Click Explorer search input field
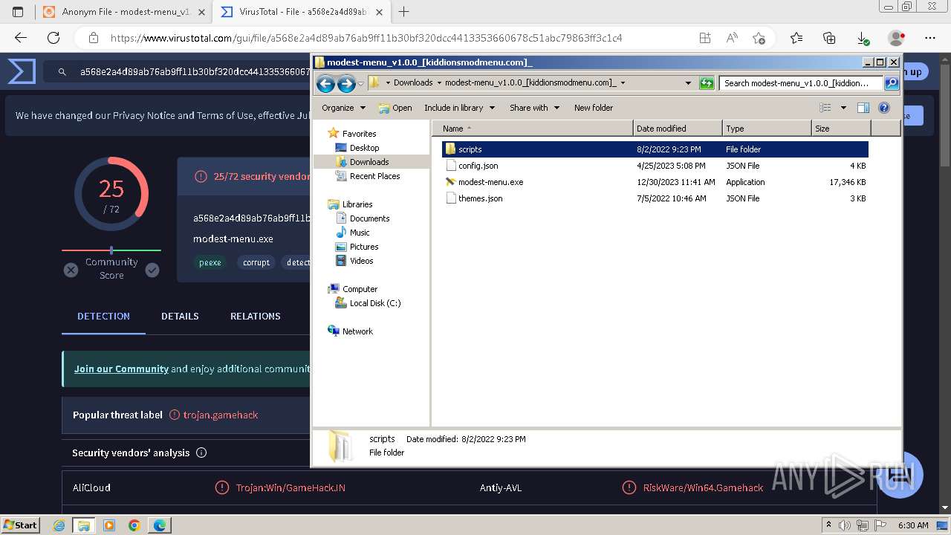Image resolution: width=951 pixels, height=535 pixels. (802, 83)
